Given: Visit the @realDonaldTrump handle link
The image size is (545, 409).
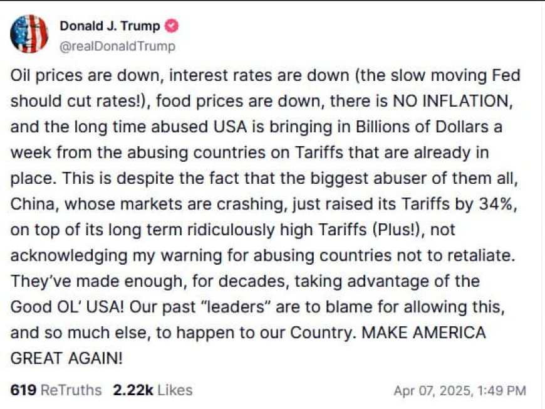Looking at the screenshot, I should [118, 46].
